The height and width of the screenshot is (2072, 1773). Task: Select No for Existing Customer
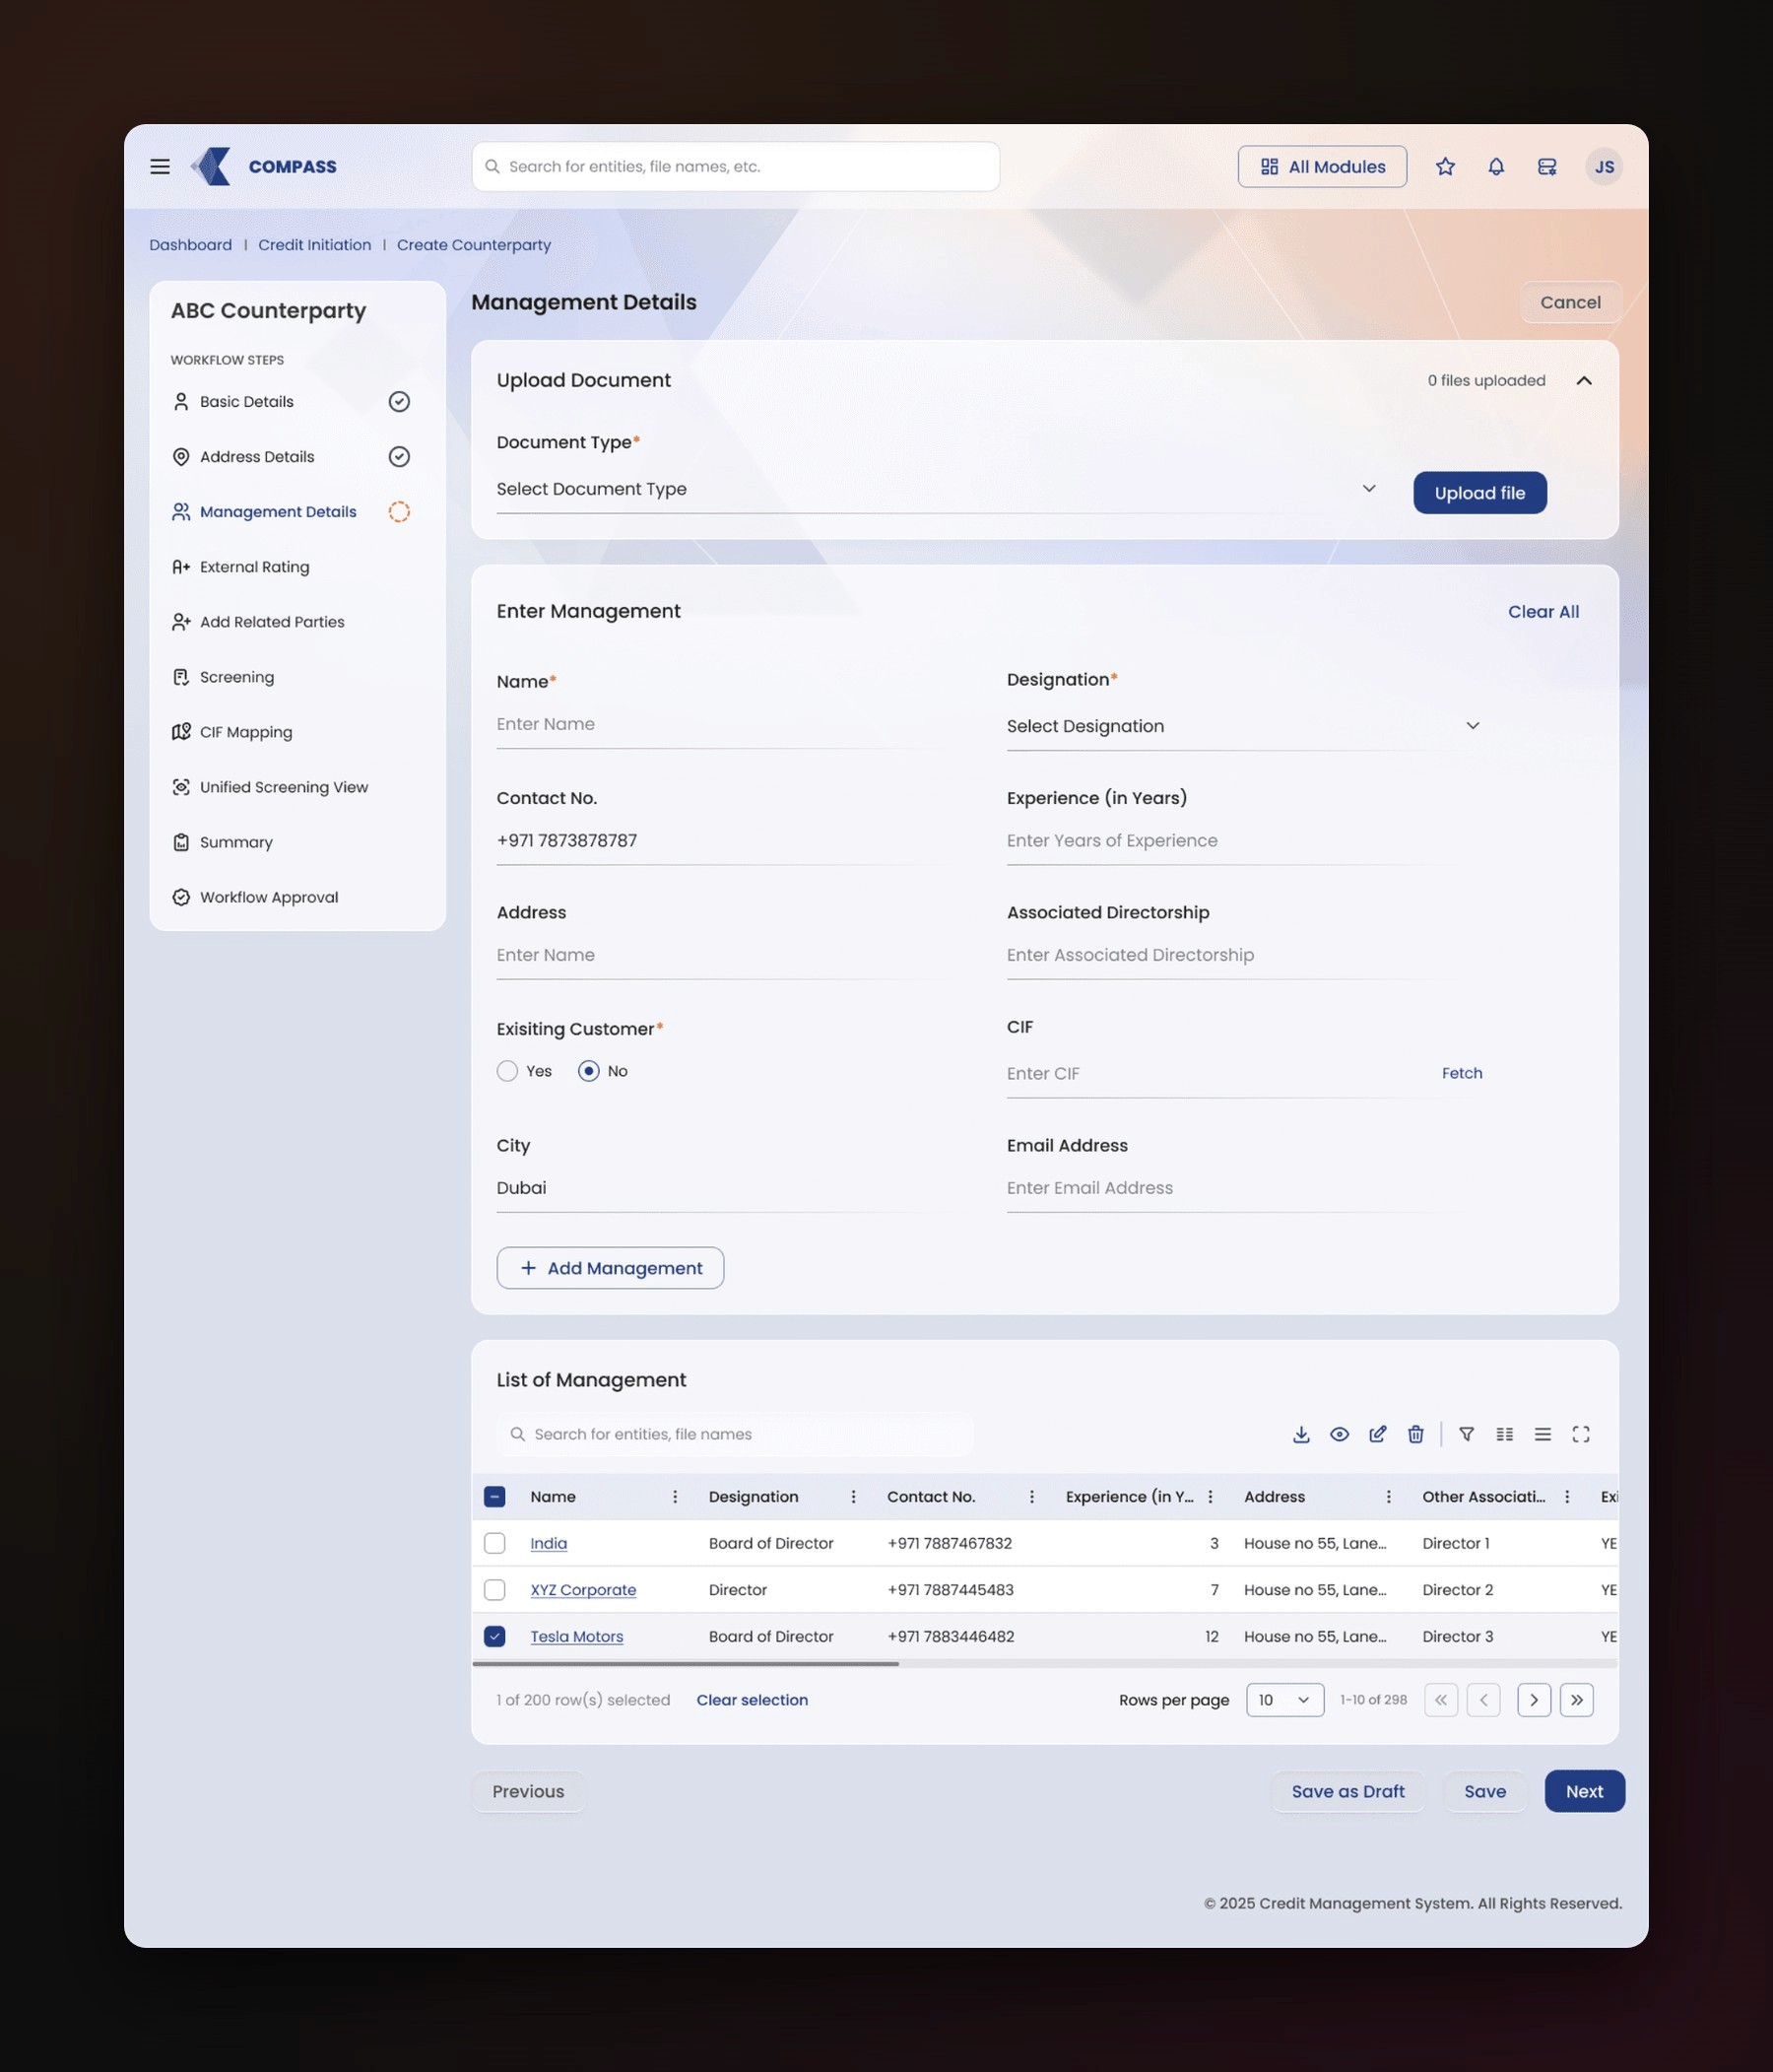tap(589, 1071)
